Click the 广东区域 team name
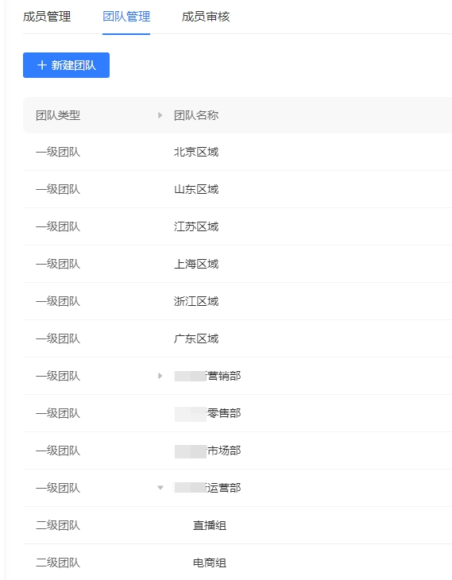Image resolution: width=452 pixels, height=580 pixels. pos(196,338)
